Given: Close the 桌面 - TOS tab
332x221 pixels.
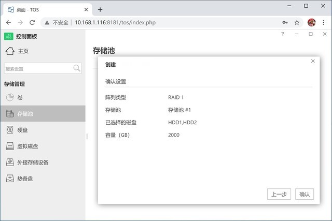Looking at the screenshot, I should pos(86,10).
